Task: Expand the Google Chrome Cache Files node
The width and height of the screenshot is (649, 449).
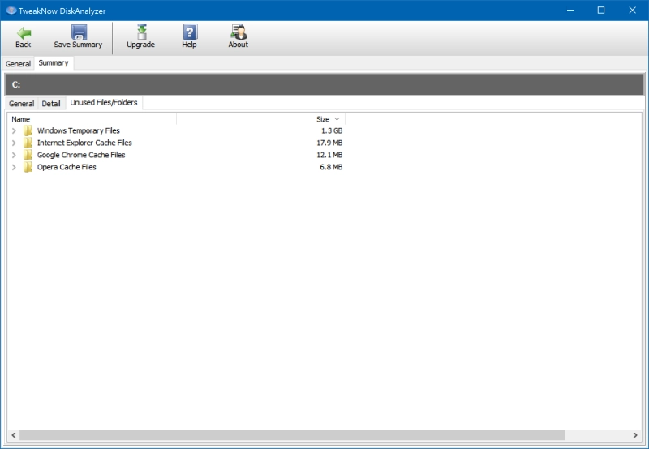Action: pyautogui.click(x=14, y=155)
